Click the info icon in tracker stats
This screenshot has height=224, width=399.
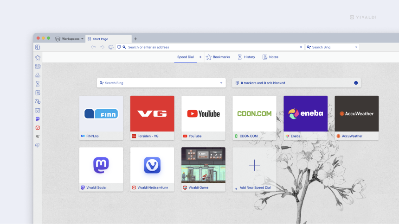(x=356, y=83)
